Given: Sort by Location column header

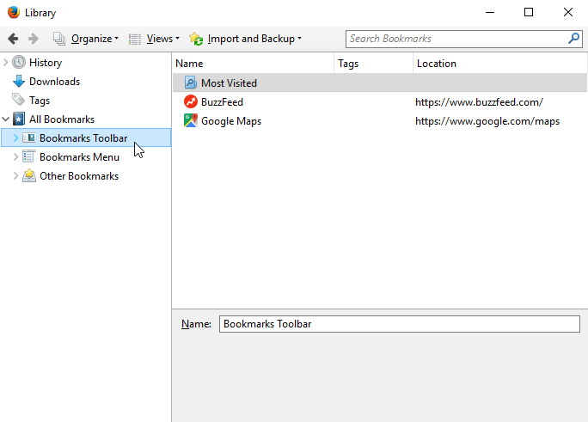Looking at the screenshot, I should tap(499, 64).
